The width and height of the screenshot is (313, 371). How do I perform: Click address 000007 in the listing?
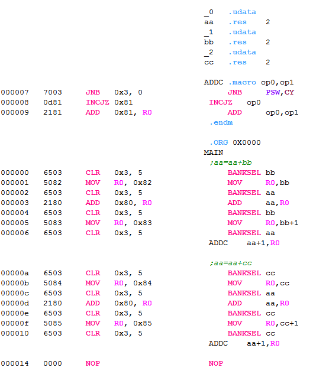point(15,92)
